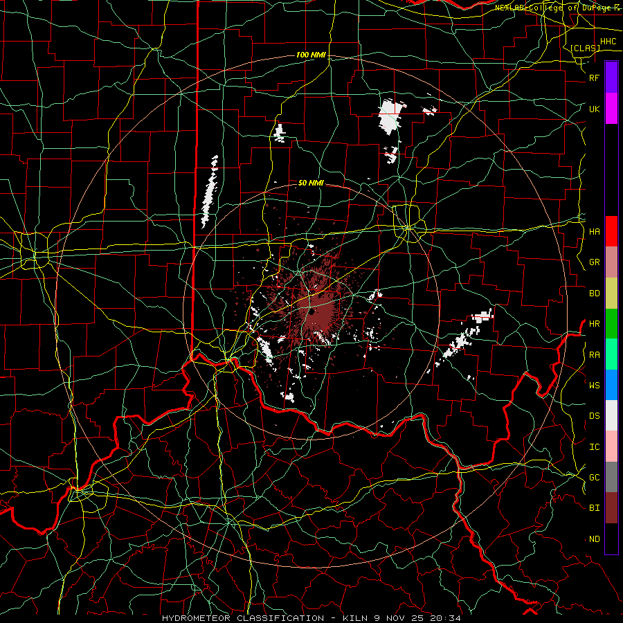Pick the mint RA legend swatch
This screenshot has height=623, width=623.
click(x=611, y=354)
